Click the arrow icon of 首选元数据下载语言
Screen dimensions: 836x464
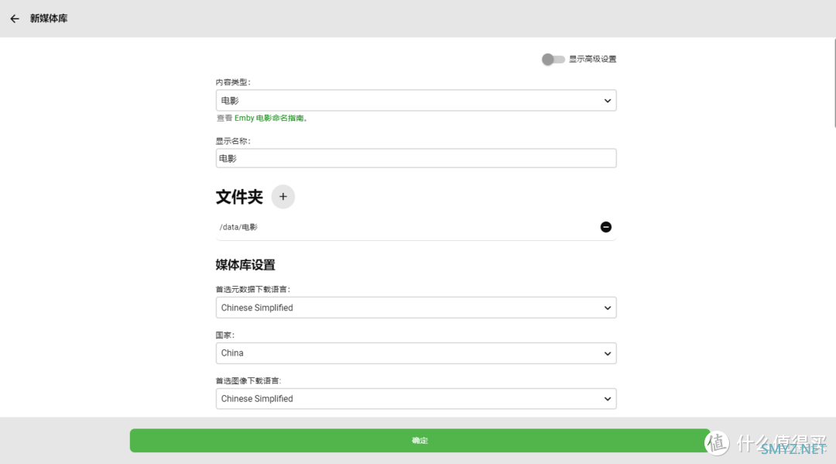607,308
